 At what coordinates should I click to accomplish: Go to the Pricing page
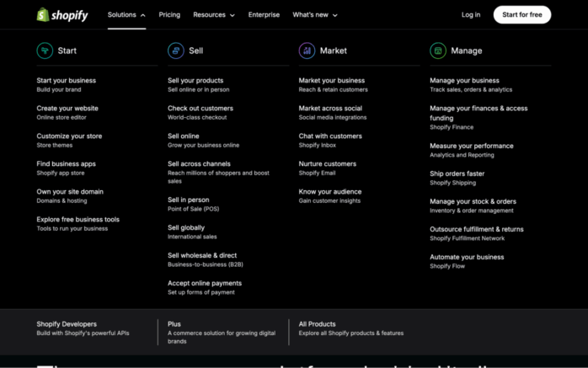click(x=169, y=14)
